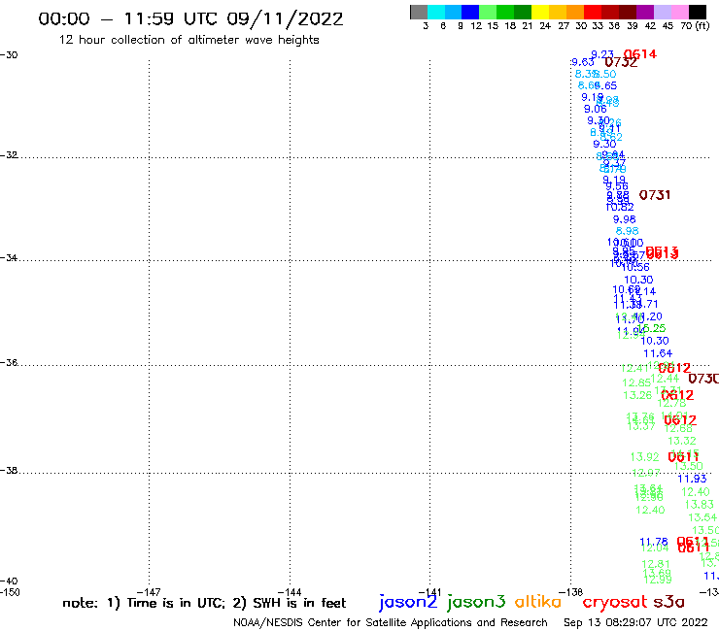
Task: Click the '00:00 – 11:59 UTC 09/11/2022' title
Action: pos(190,18)
